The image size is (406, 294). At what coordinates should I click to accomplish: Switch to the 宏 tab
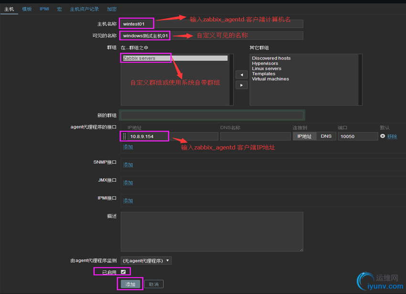(x=59, y=9)
